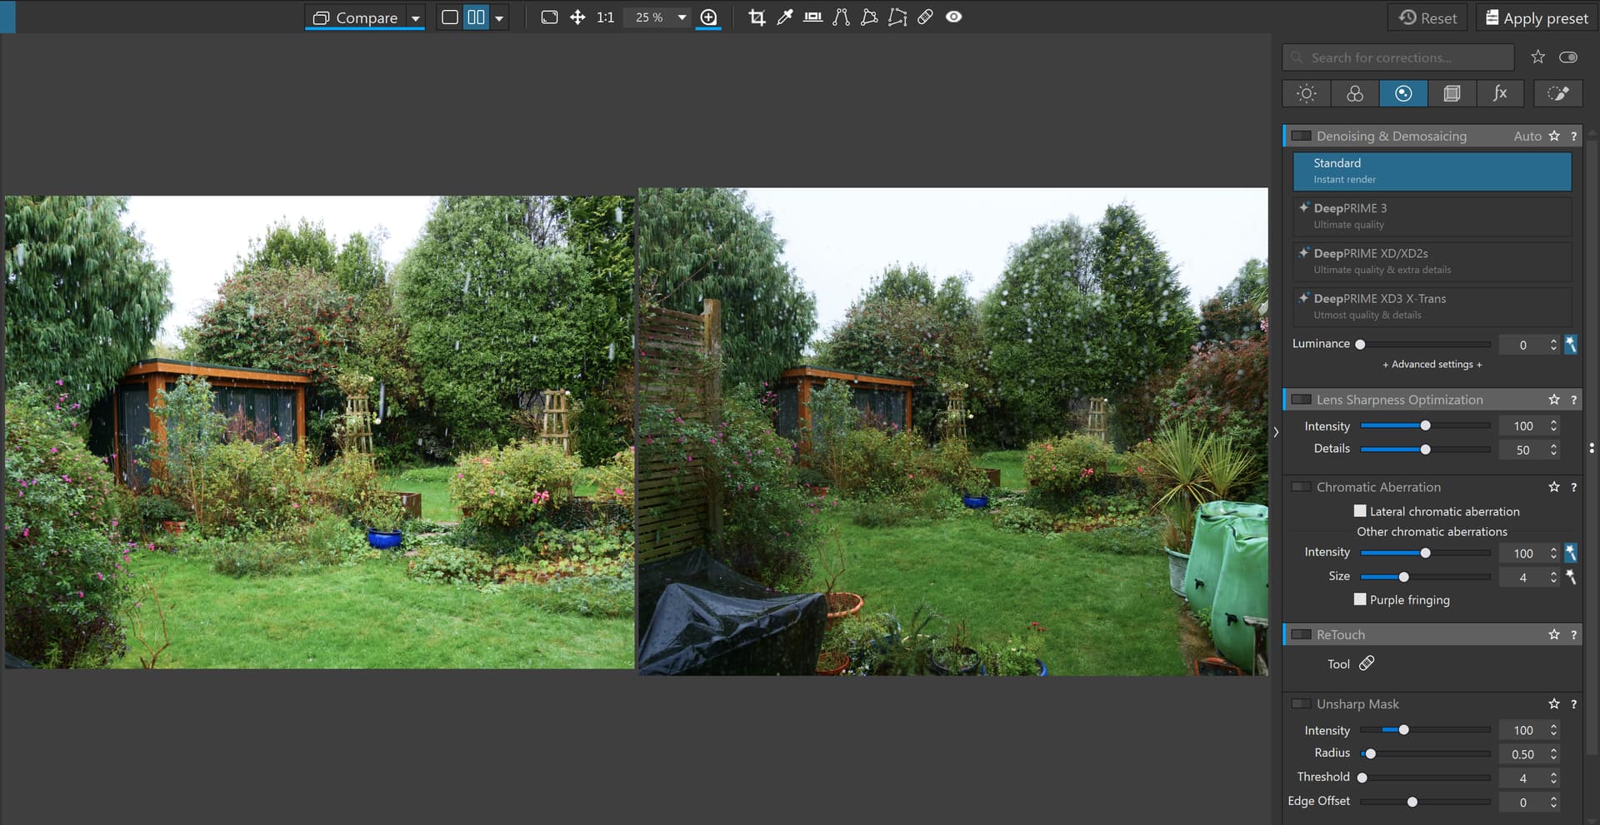Expand the Compare mode dropdown arrow
Screen dimensions: 1600x825
[x=415, y=17]
